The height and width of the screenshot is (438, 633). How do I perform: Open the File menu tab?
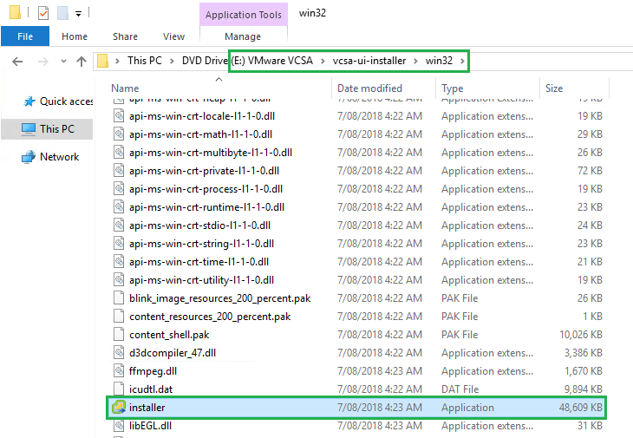point(25,36)
